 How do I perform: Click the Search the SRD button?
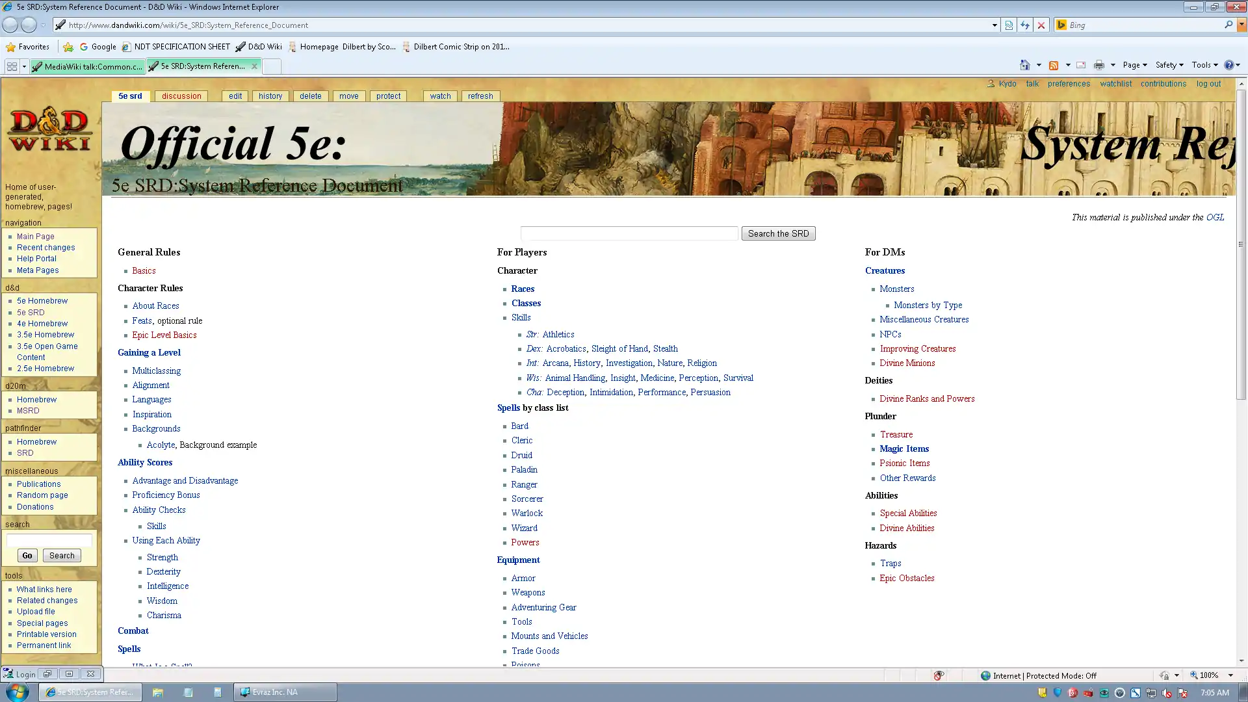click(x=778, y=233)
